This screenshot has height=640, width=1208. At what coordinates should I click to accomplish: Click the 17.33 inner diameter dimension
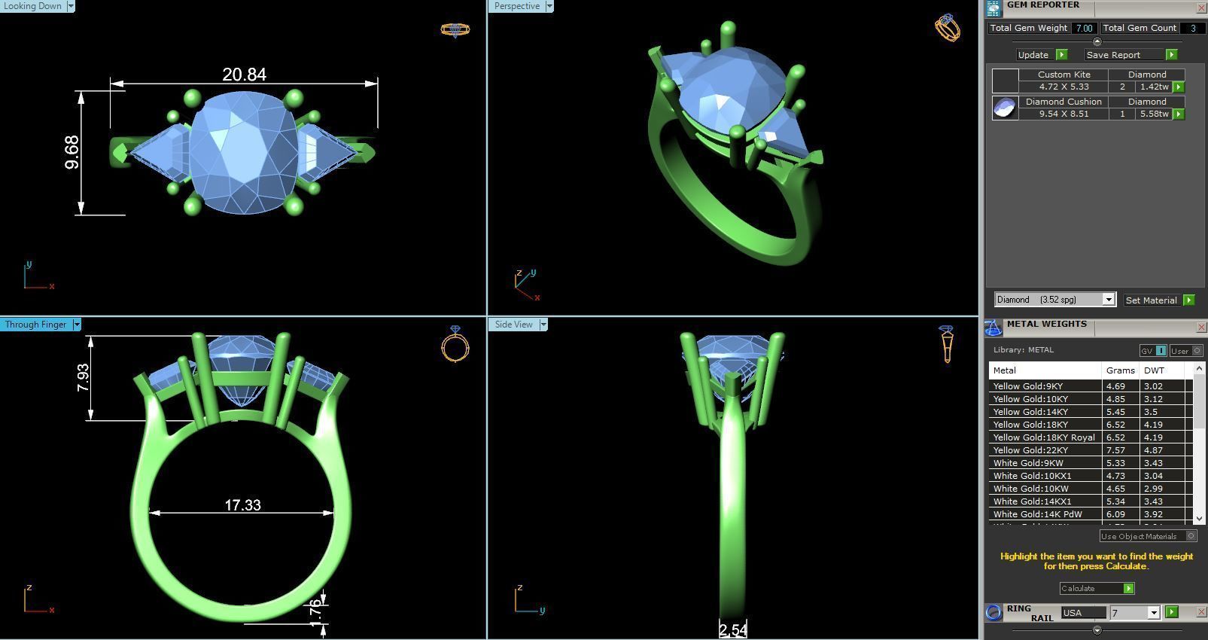(242, 505)
